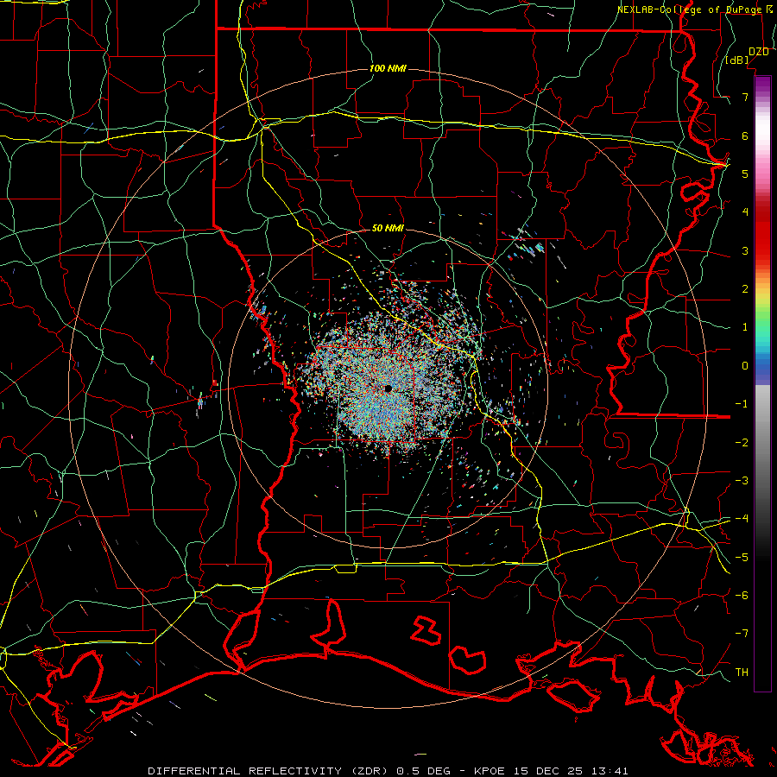The width and height of the screenshot is (777, 777).
Task: Click the -1 dB value on the scale
Action: point(742,404)
